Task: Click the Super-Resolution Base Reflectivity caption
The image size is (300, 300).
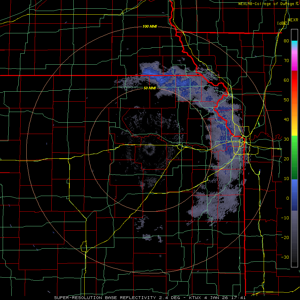Action: pyautogui.click(x=150, y=298)
